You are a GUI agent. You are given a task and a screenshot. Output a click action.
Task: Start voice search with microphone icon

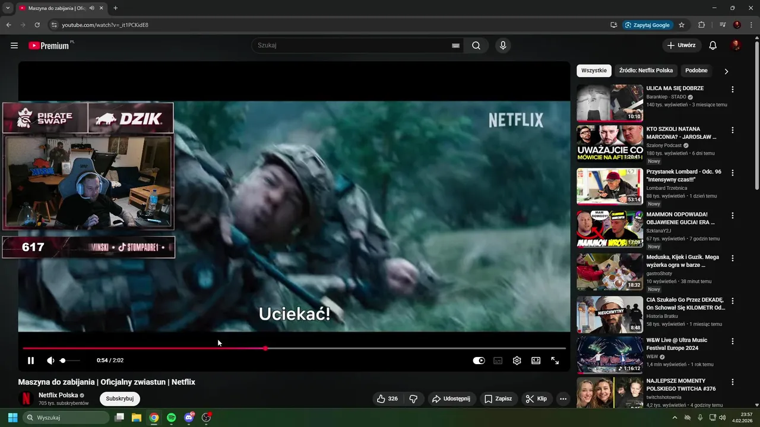503,46
